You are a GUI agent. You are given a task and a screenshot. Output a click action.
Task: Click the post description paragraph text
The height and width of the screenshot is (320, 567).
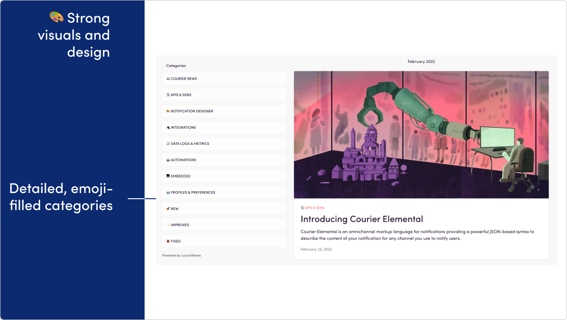pyautogui.click(x=417, y=236)
